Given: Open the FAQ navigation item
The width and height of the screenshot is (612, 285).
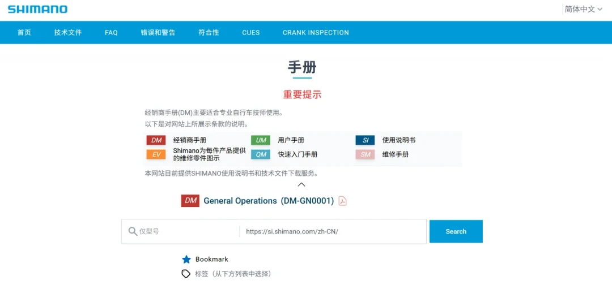Looking at the screenshot, I should coord(111,33).
